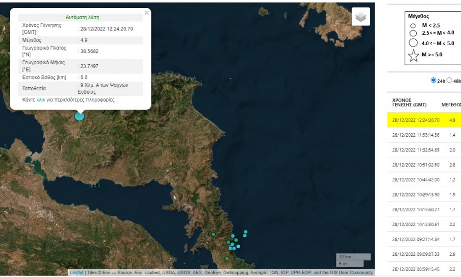Click the 2.0 magnitude value in the table

click(x=452, y=150)
